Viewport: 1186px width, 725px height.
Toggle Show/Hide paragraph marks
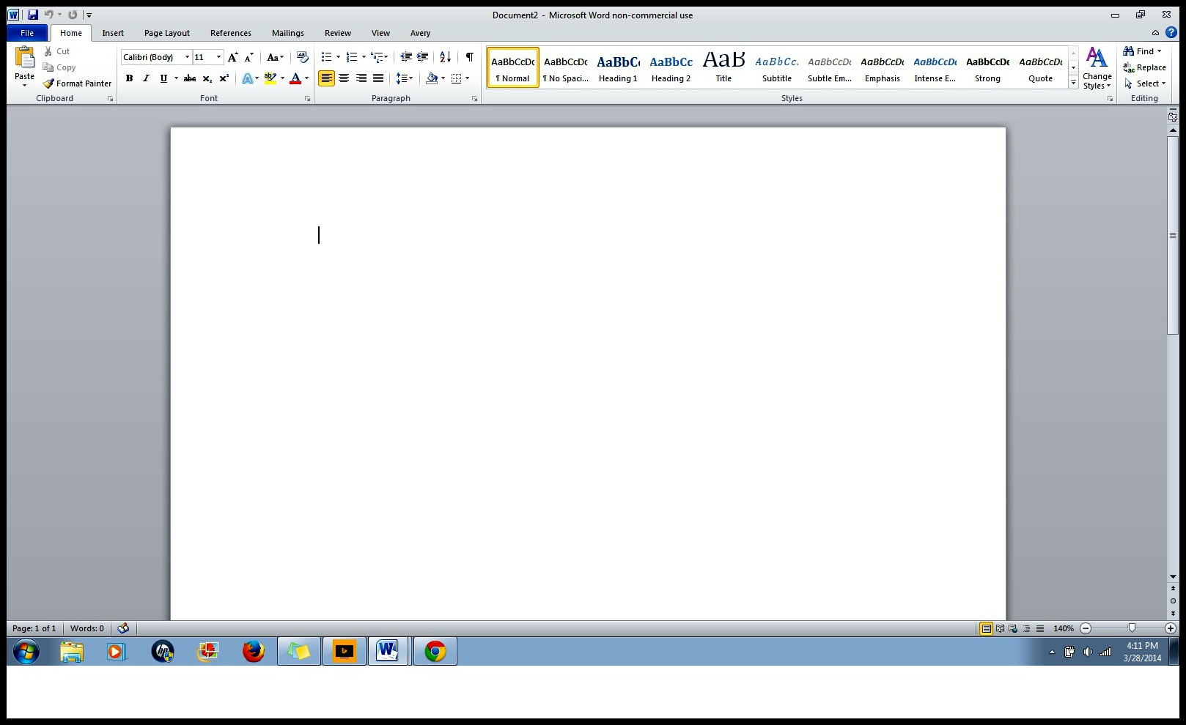(469, 57)
